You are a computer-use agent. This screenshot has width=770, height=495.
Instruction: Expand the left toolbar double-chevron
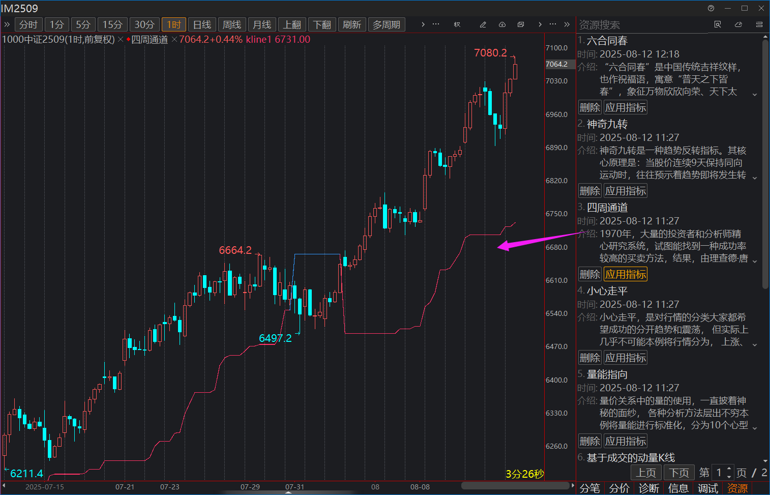click(7, 24)
